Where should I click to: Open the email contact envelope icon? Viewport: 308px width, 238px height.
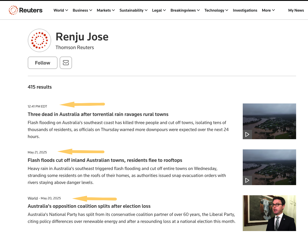pyautogui.click(x=66, y=63)
